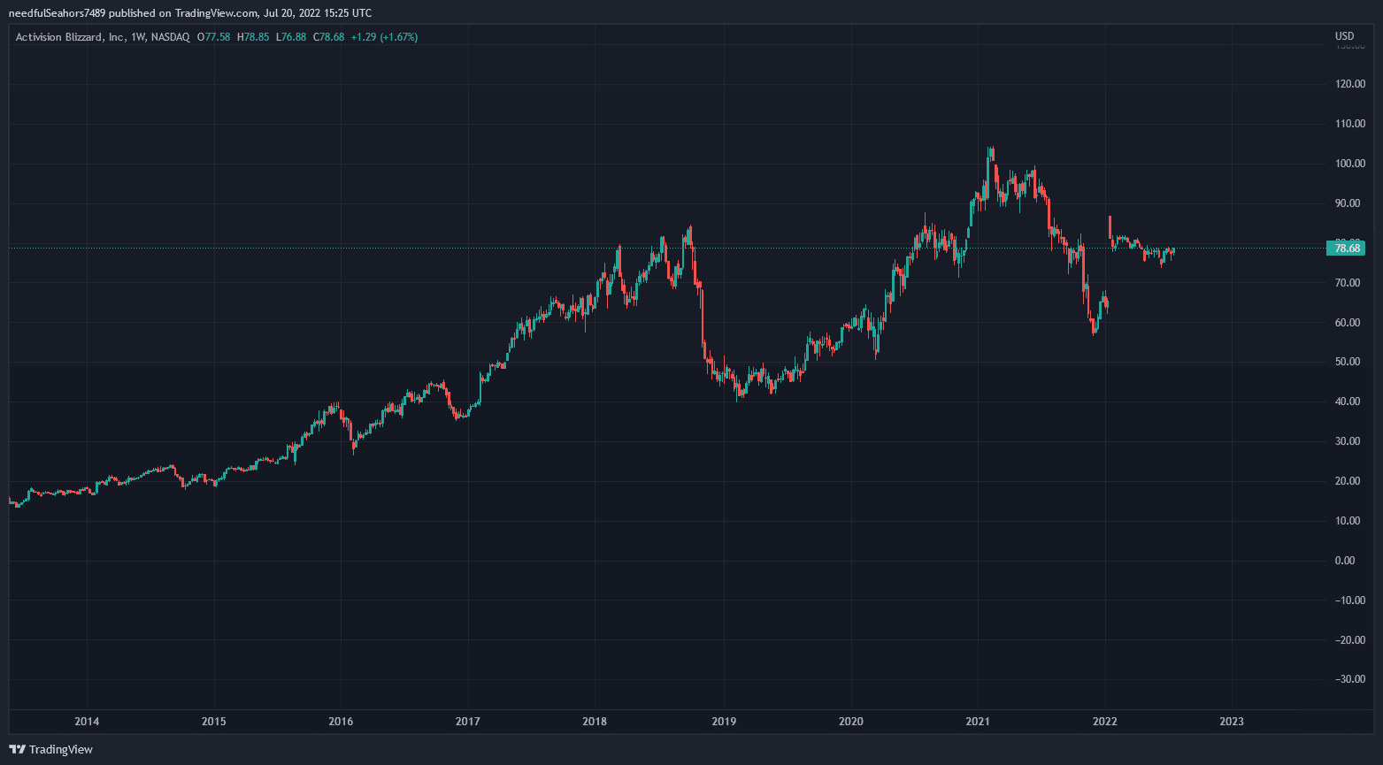Screen dimensions: 1383x765
Task: Click the 2023 label on time axis
Action: click(1231, 721)
